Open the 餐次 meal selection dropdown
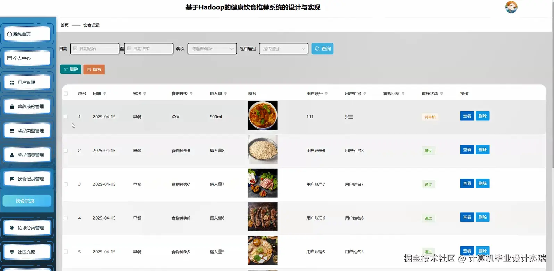The image size is (554, 271). (x=212, y=49)
